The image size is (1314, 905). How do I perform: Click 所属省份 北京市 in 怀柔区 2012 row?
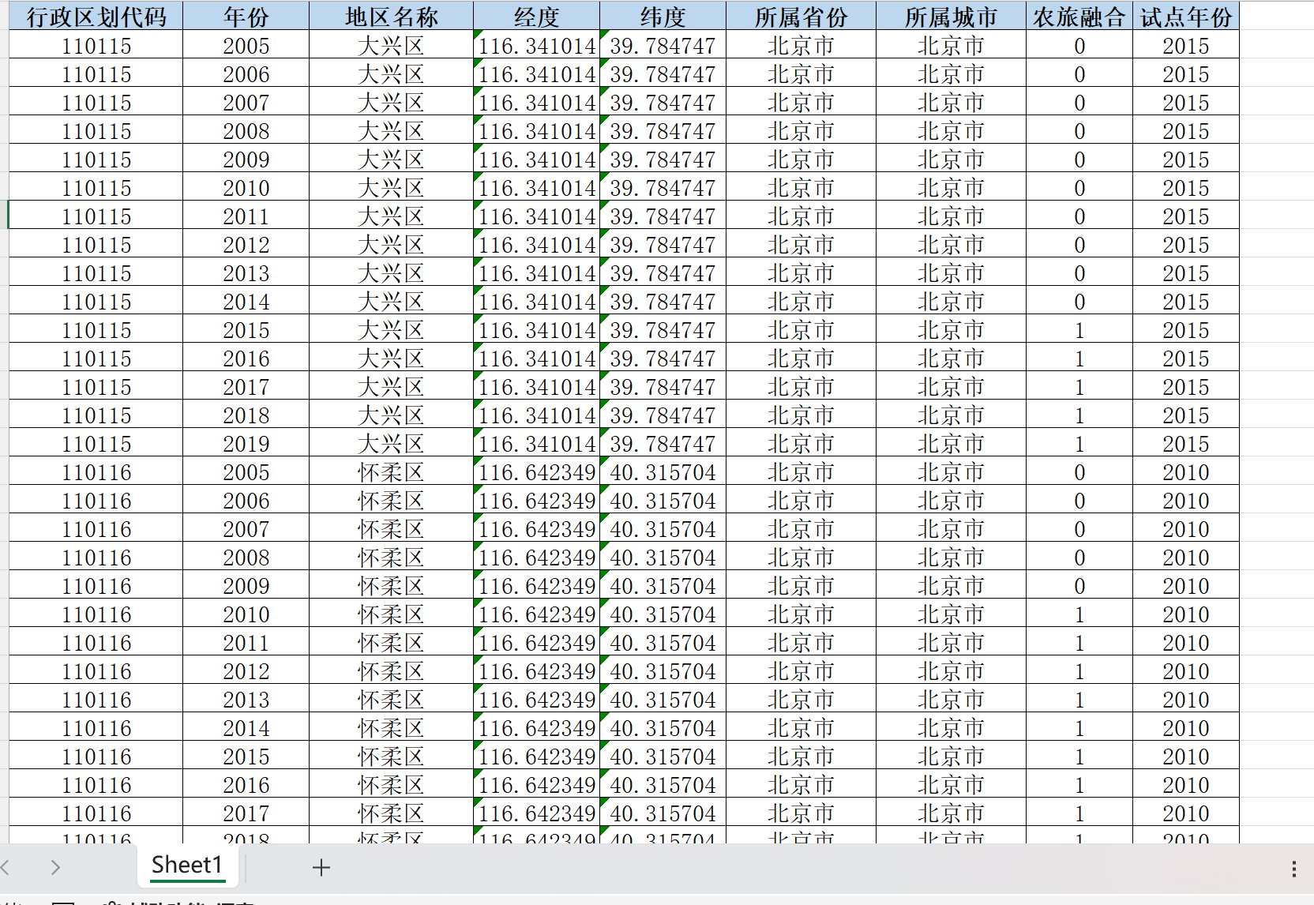click(802, 671)
